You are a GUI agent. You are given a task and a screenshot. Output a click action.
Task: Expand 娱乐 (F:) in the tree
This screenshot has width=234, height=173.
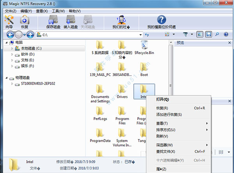12,66
